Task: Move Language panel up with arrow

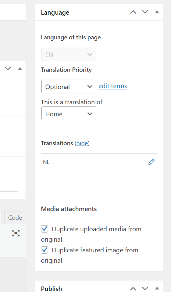Action: [133, 12]
